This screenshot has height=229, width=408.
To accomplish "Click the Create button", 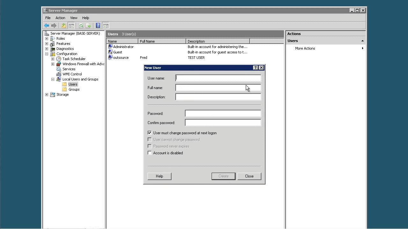I will (x=223, y=176).
